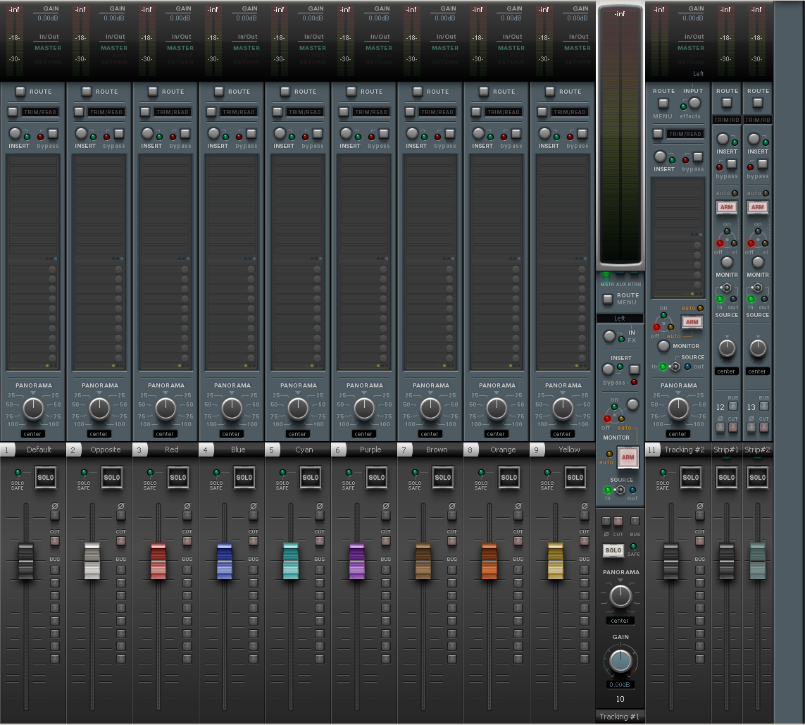Click the MONITOR button on Tracking #2

click(x=663, y=346)
